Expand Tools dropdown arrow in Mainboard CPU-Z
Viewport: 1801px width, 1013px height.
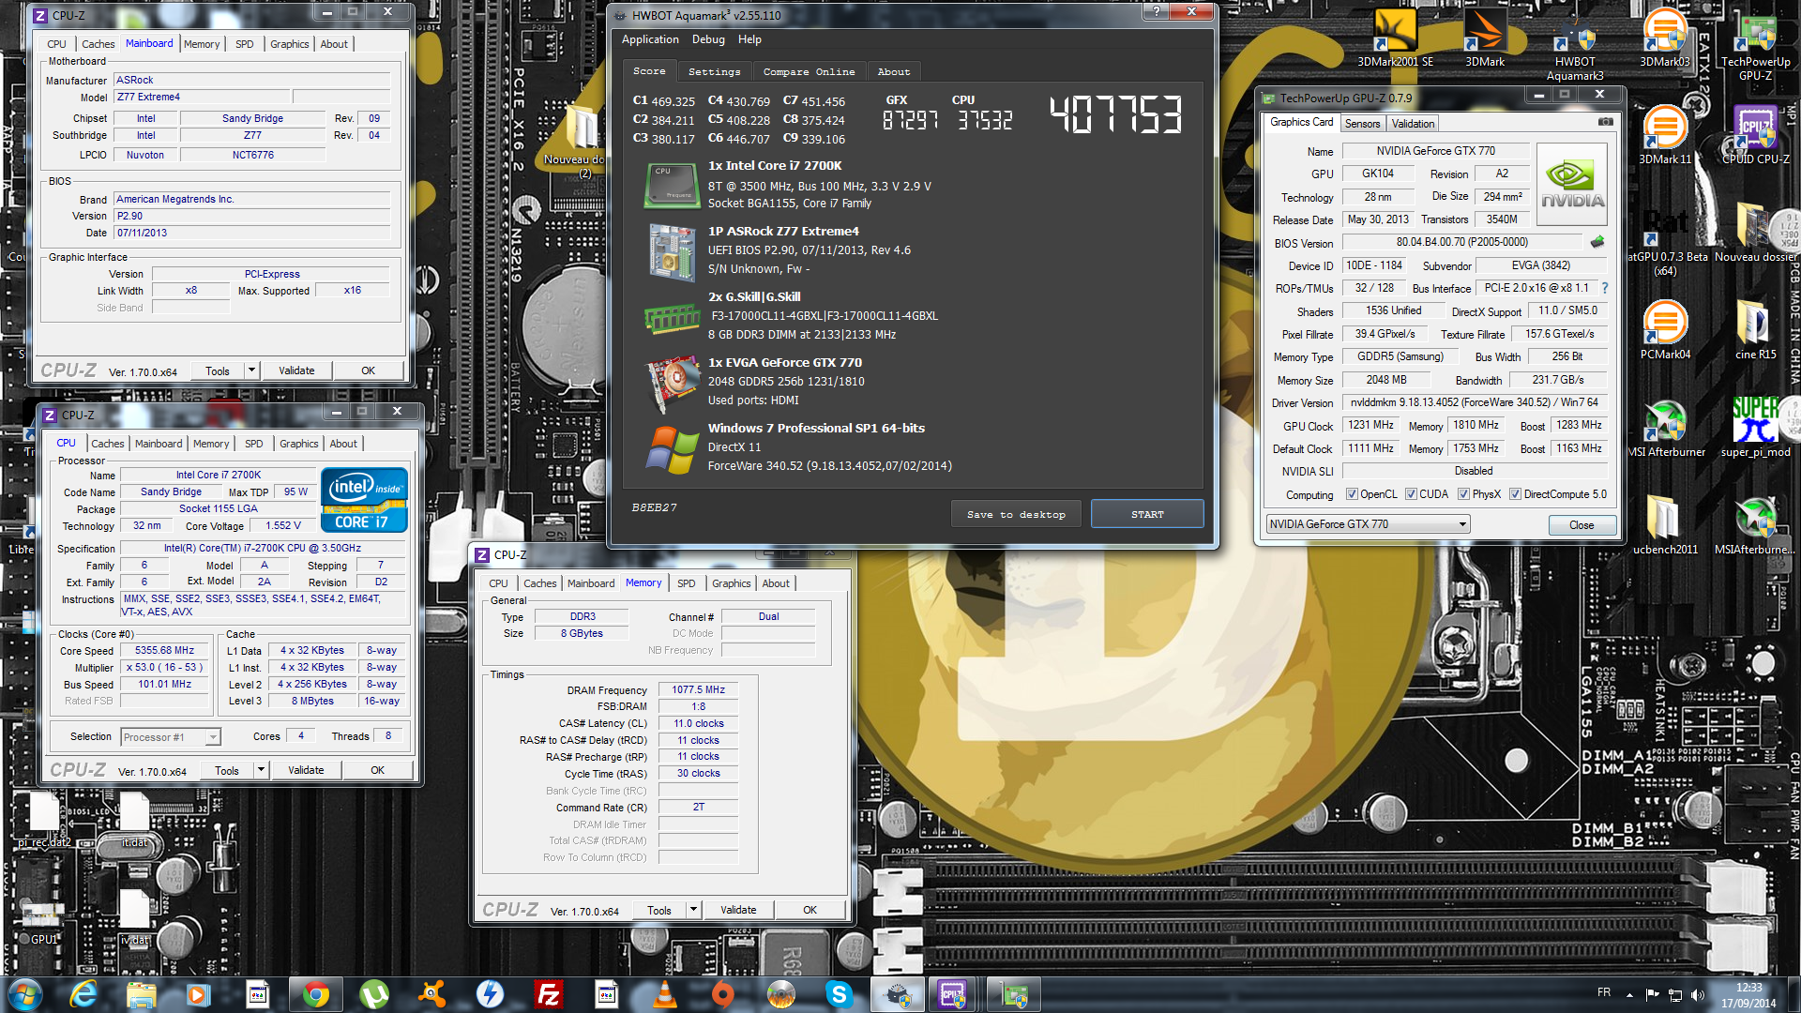coord(250,370)
